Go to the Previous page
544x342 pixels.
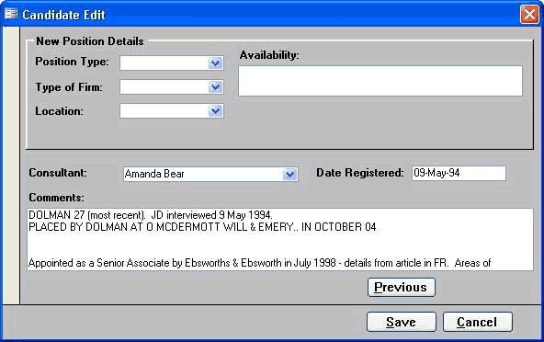pyautogui.click(x=402, y=287)
